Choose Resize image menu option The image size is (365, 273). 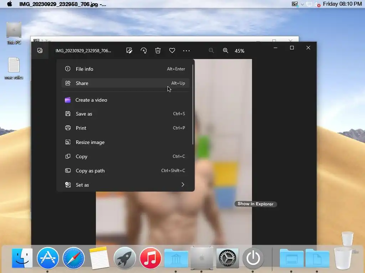coord(125,142)
